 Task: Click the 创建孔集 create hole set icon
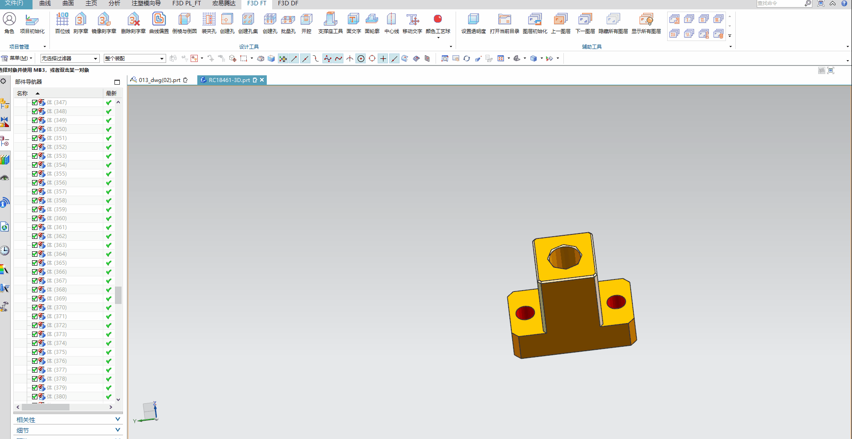tap(248, 23)
